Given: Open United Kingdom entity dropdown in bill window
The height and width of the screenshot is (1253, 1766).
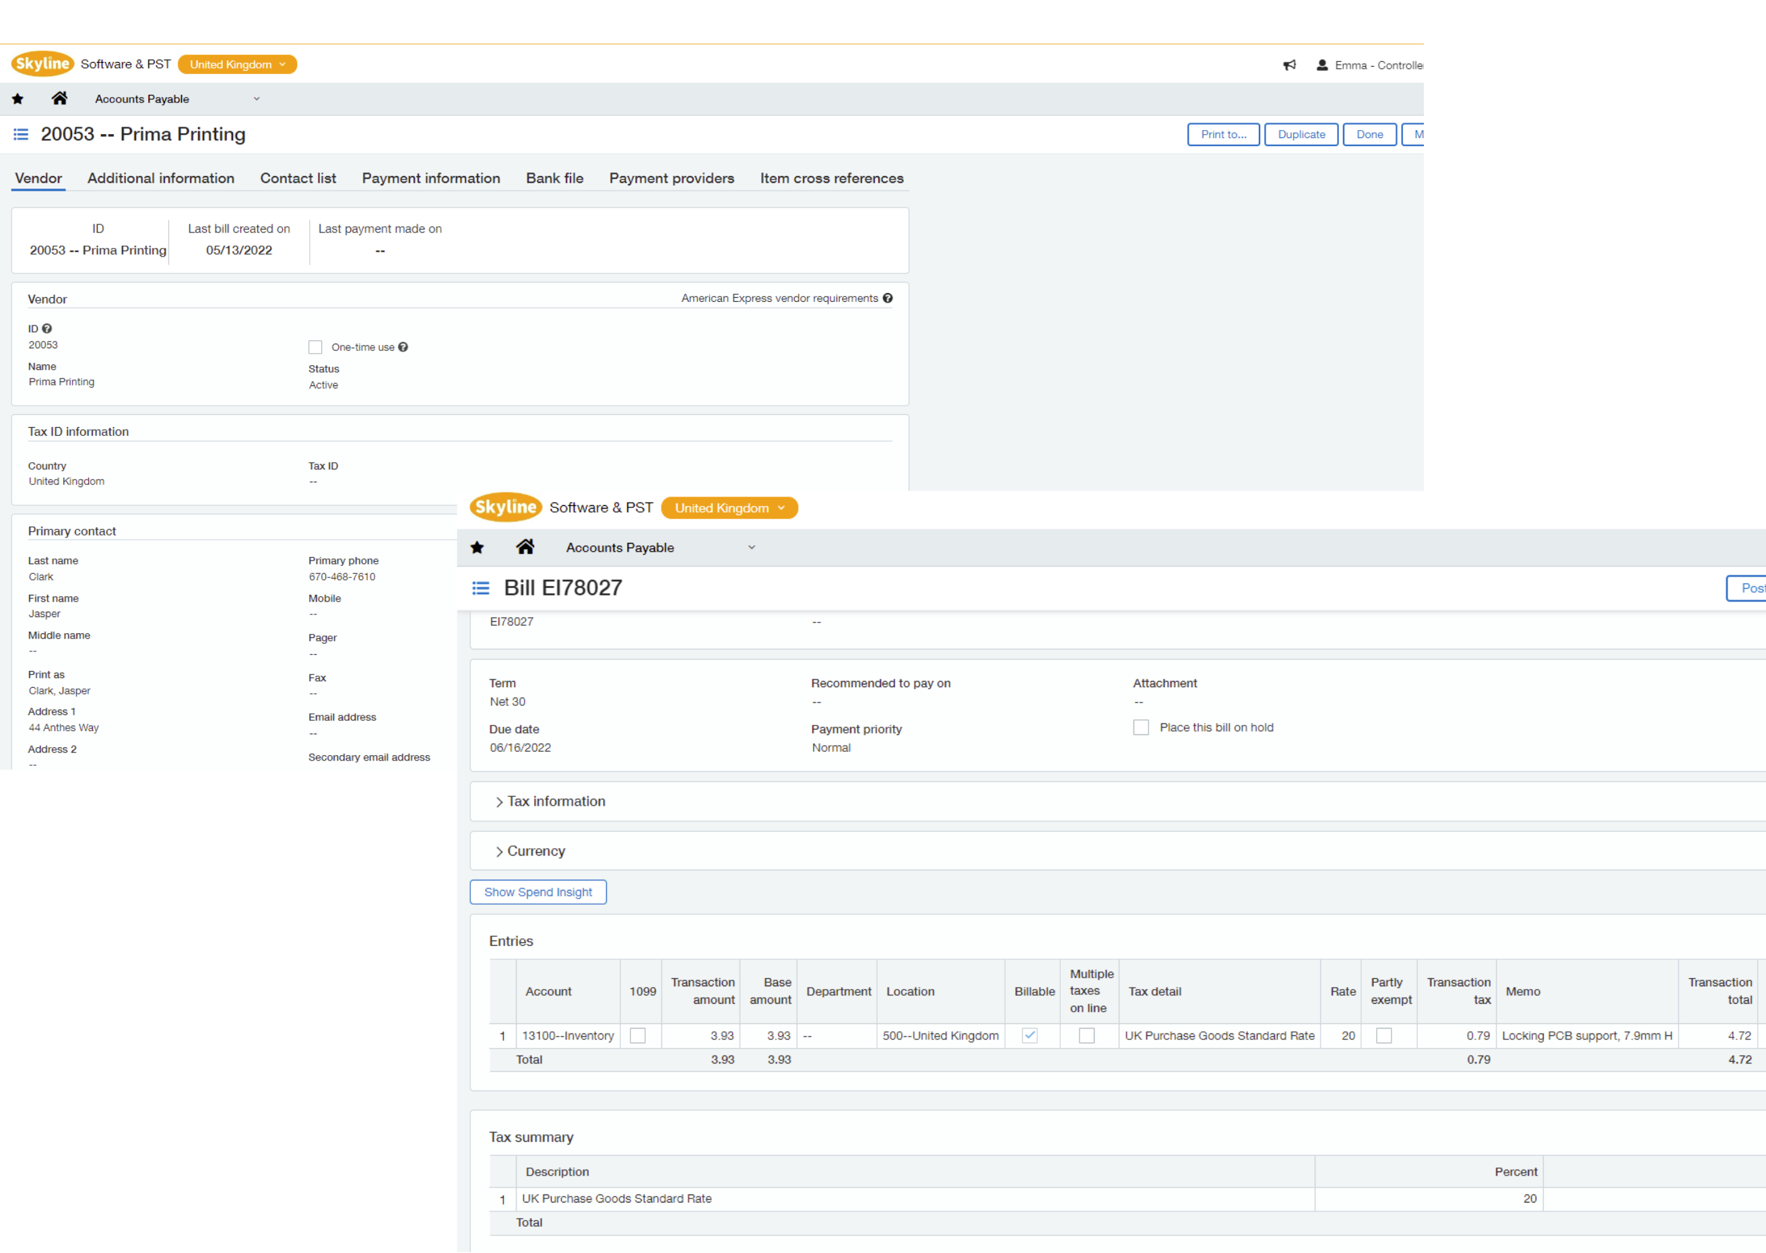Looking at the screenshot, I should point(729,508).
